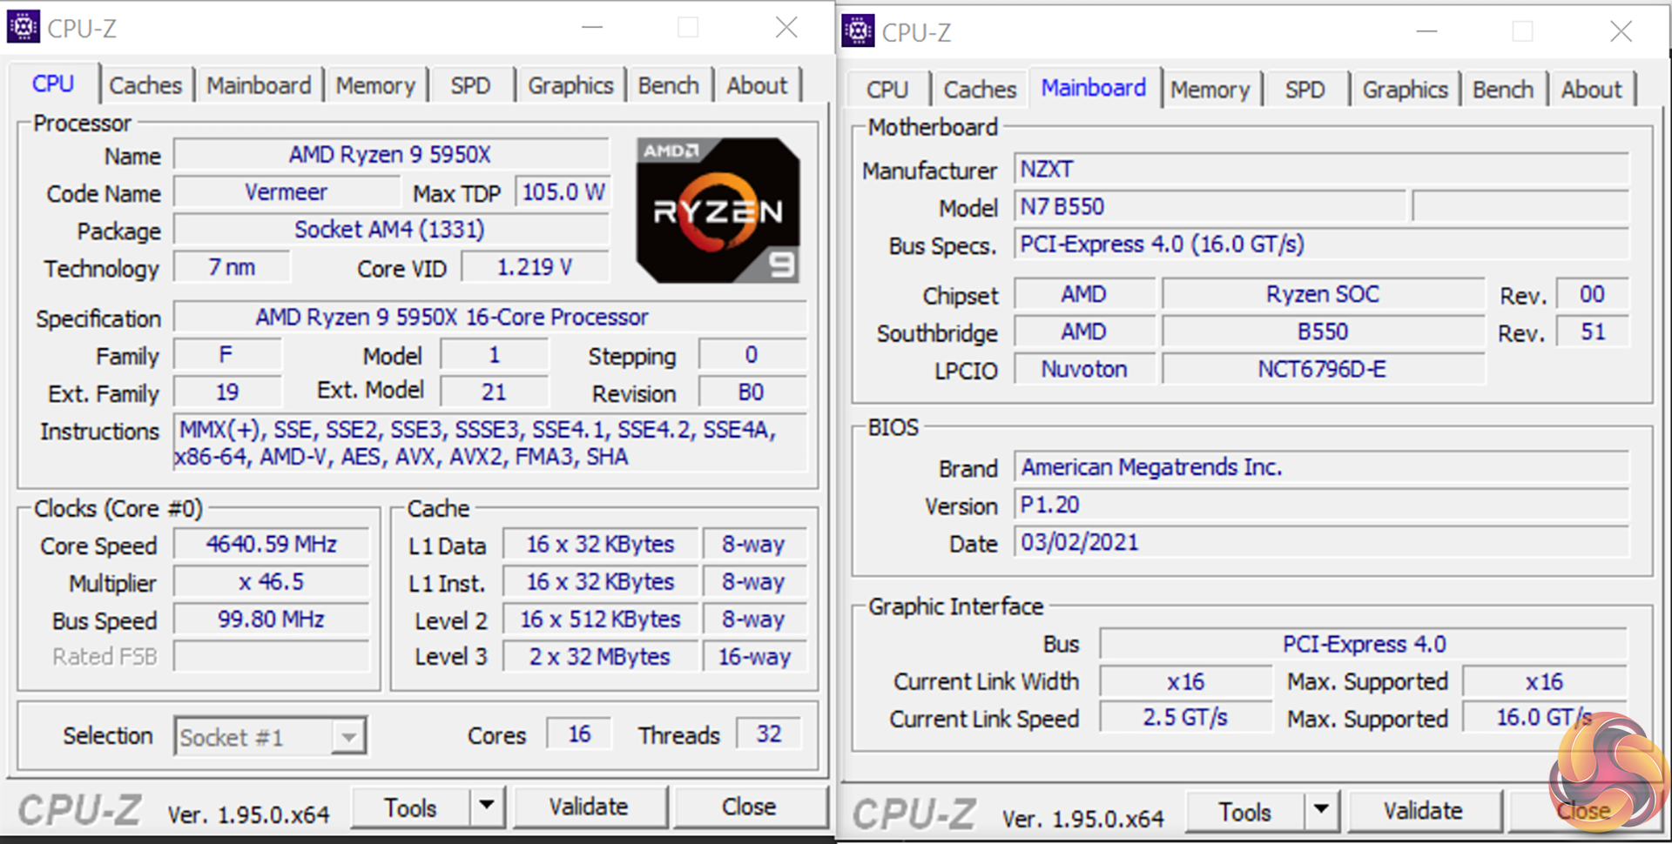Click the Technology value 7 nm

pyautogui.click(x=232, y=266)
